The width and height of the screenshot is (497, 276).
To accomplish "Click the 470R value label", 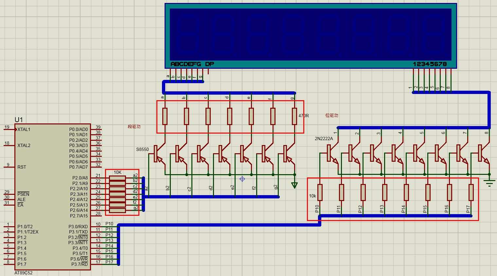I will click(304, 116).
